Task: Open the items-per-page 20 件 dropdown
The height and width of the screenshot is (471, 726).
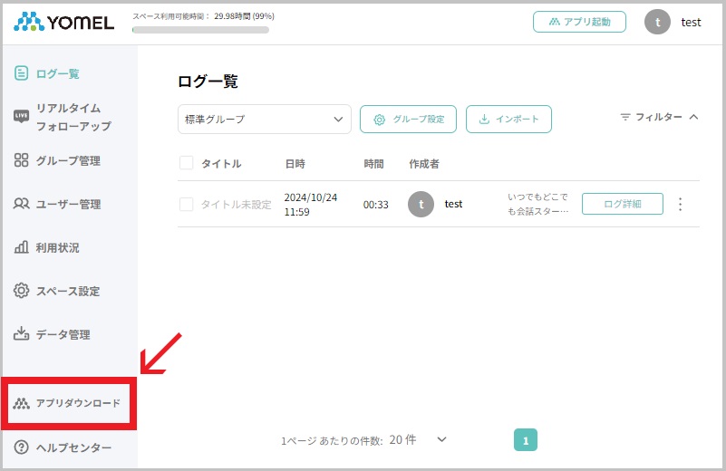Action: (x=418, y=439)
